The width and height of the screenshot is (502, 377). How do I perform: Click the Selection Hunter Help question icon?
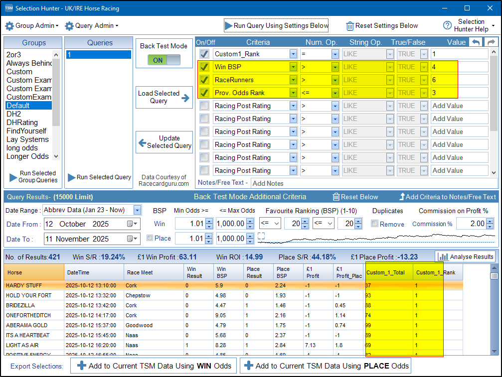(x=447, y=25)
